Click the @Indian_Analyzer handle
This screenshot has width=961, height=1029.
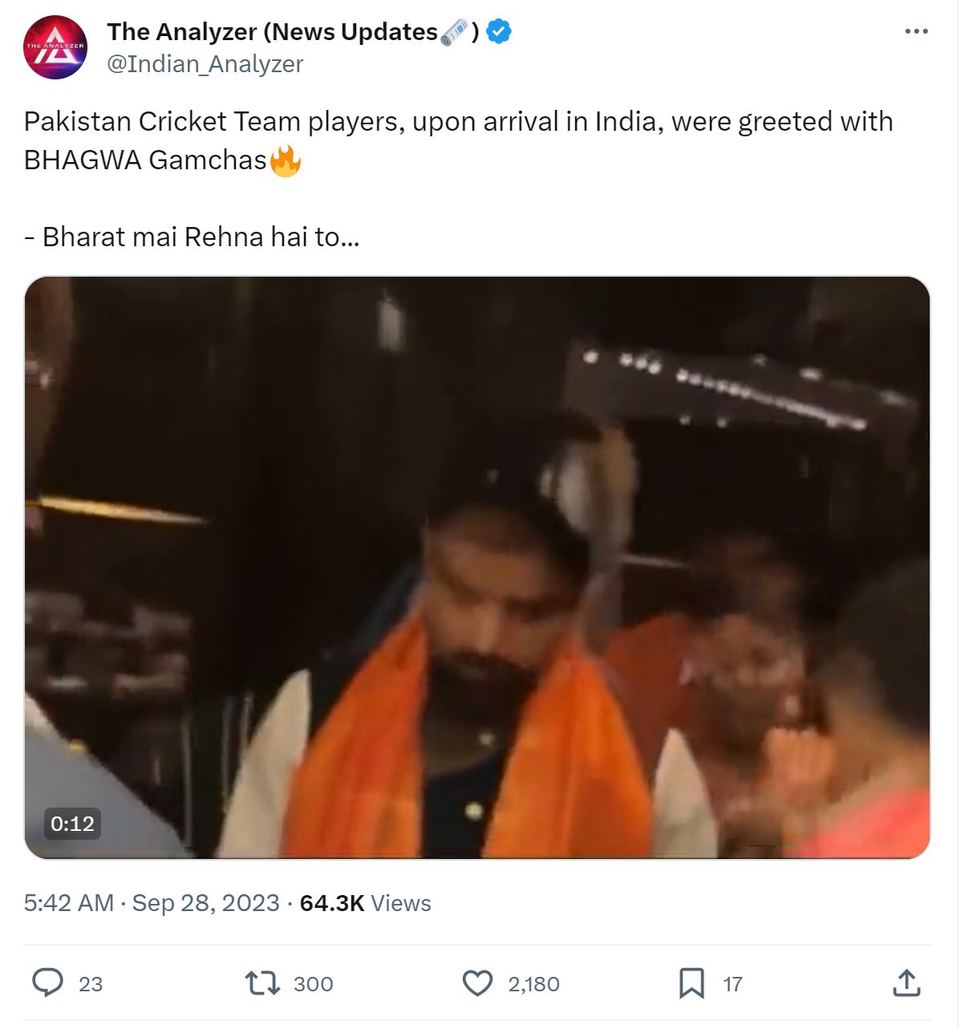coord(205,64)
